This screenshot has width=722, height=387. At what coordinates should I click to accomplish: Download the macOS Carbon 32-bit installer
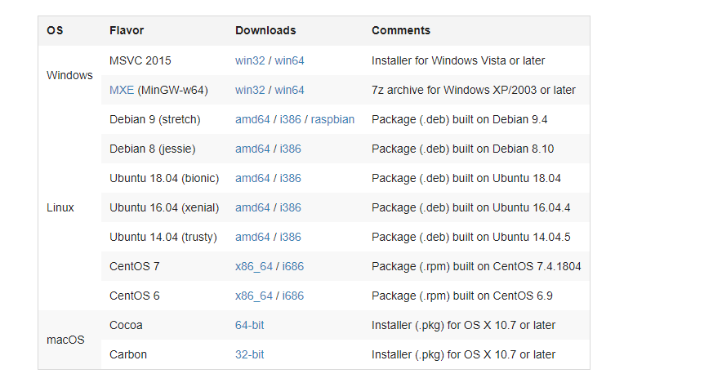tap(249, 354)
